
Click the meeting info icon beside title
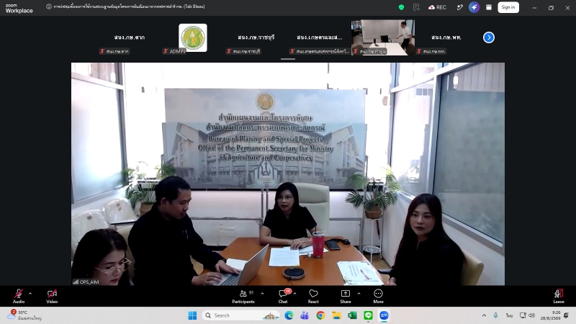click(49, 6)
